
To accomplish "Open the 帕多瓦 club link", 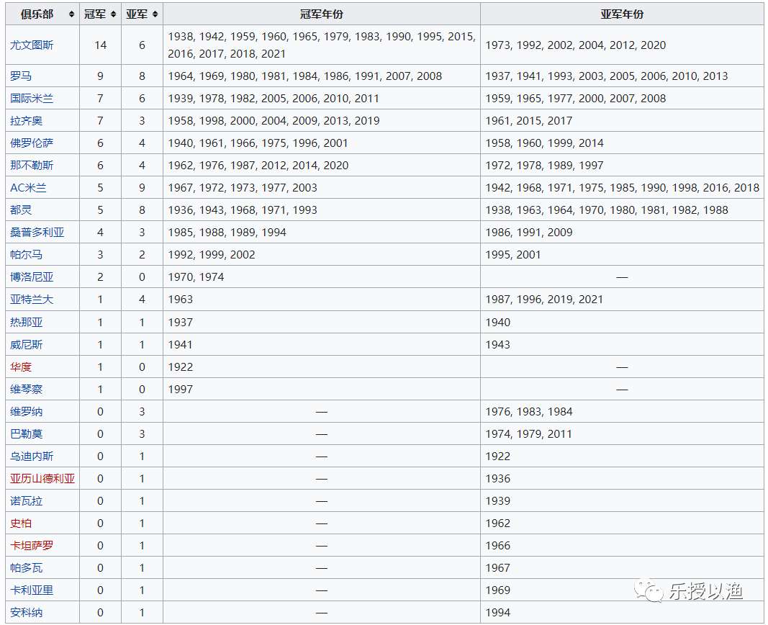I will pos(27,568).
